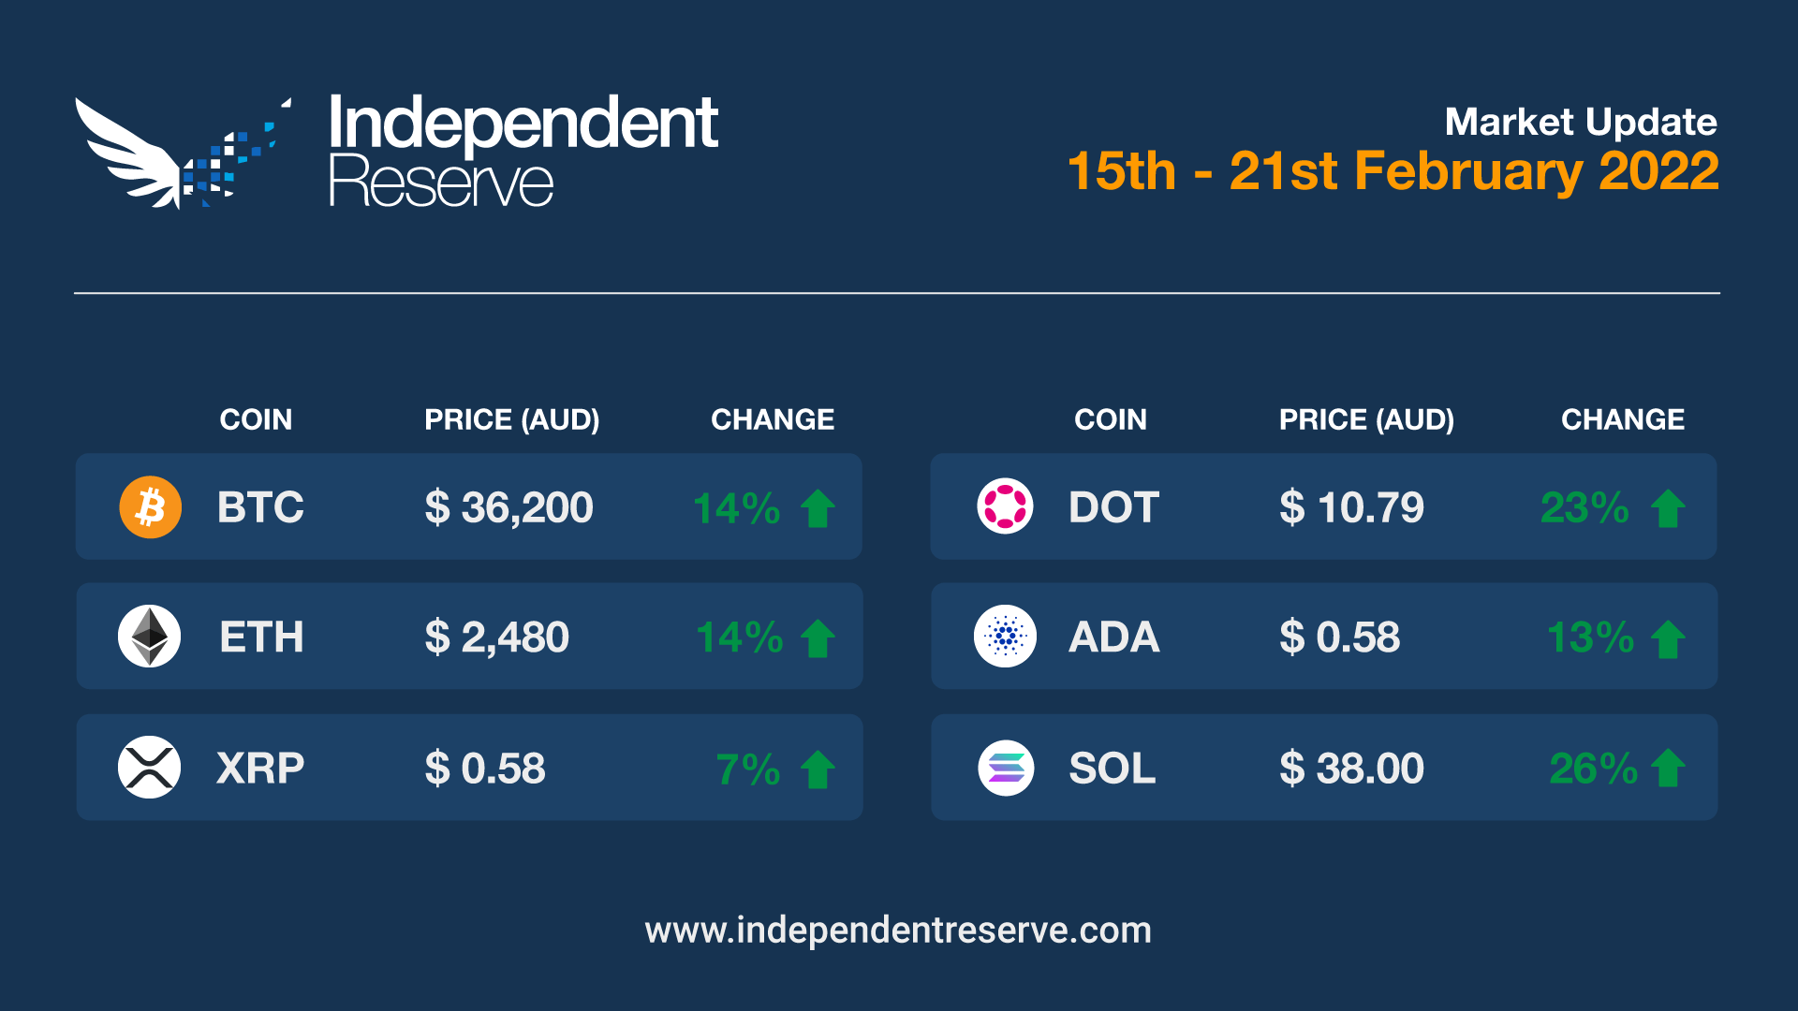This screenshot has height=1011, width=1798.
Task: Click the Bitcoin BTC coin icon
Action: point(150,507)
